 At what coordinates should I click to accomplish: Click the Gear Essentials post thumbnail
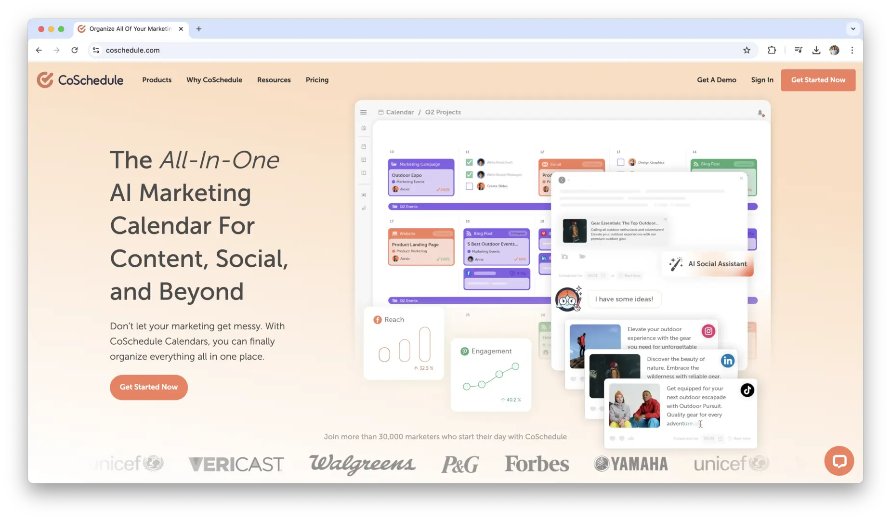click(575, 231)
